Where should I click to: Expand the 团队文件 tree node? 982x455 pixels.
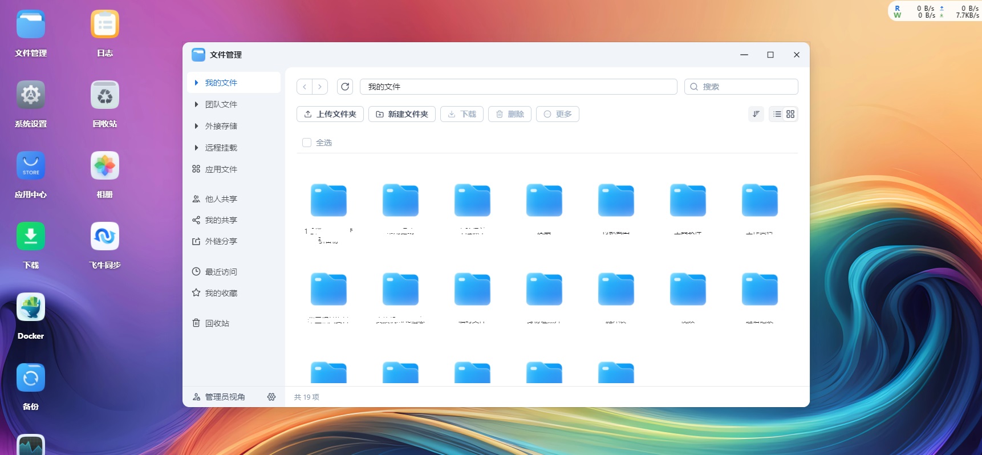(196, 104)
